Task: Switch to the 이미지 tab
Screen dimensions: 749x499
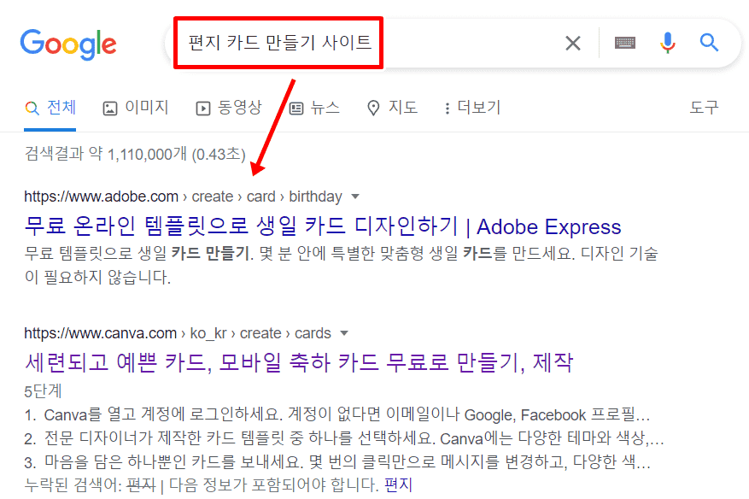Action: click(136, 108)
